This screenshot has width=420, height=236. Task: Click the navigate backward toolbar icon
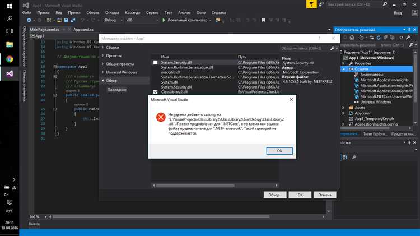[29, 20]
